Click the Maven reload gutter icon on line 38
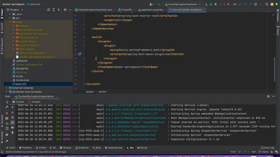 pyautogui.click(x=80, y=54)
